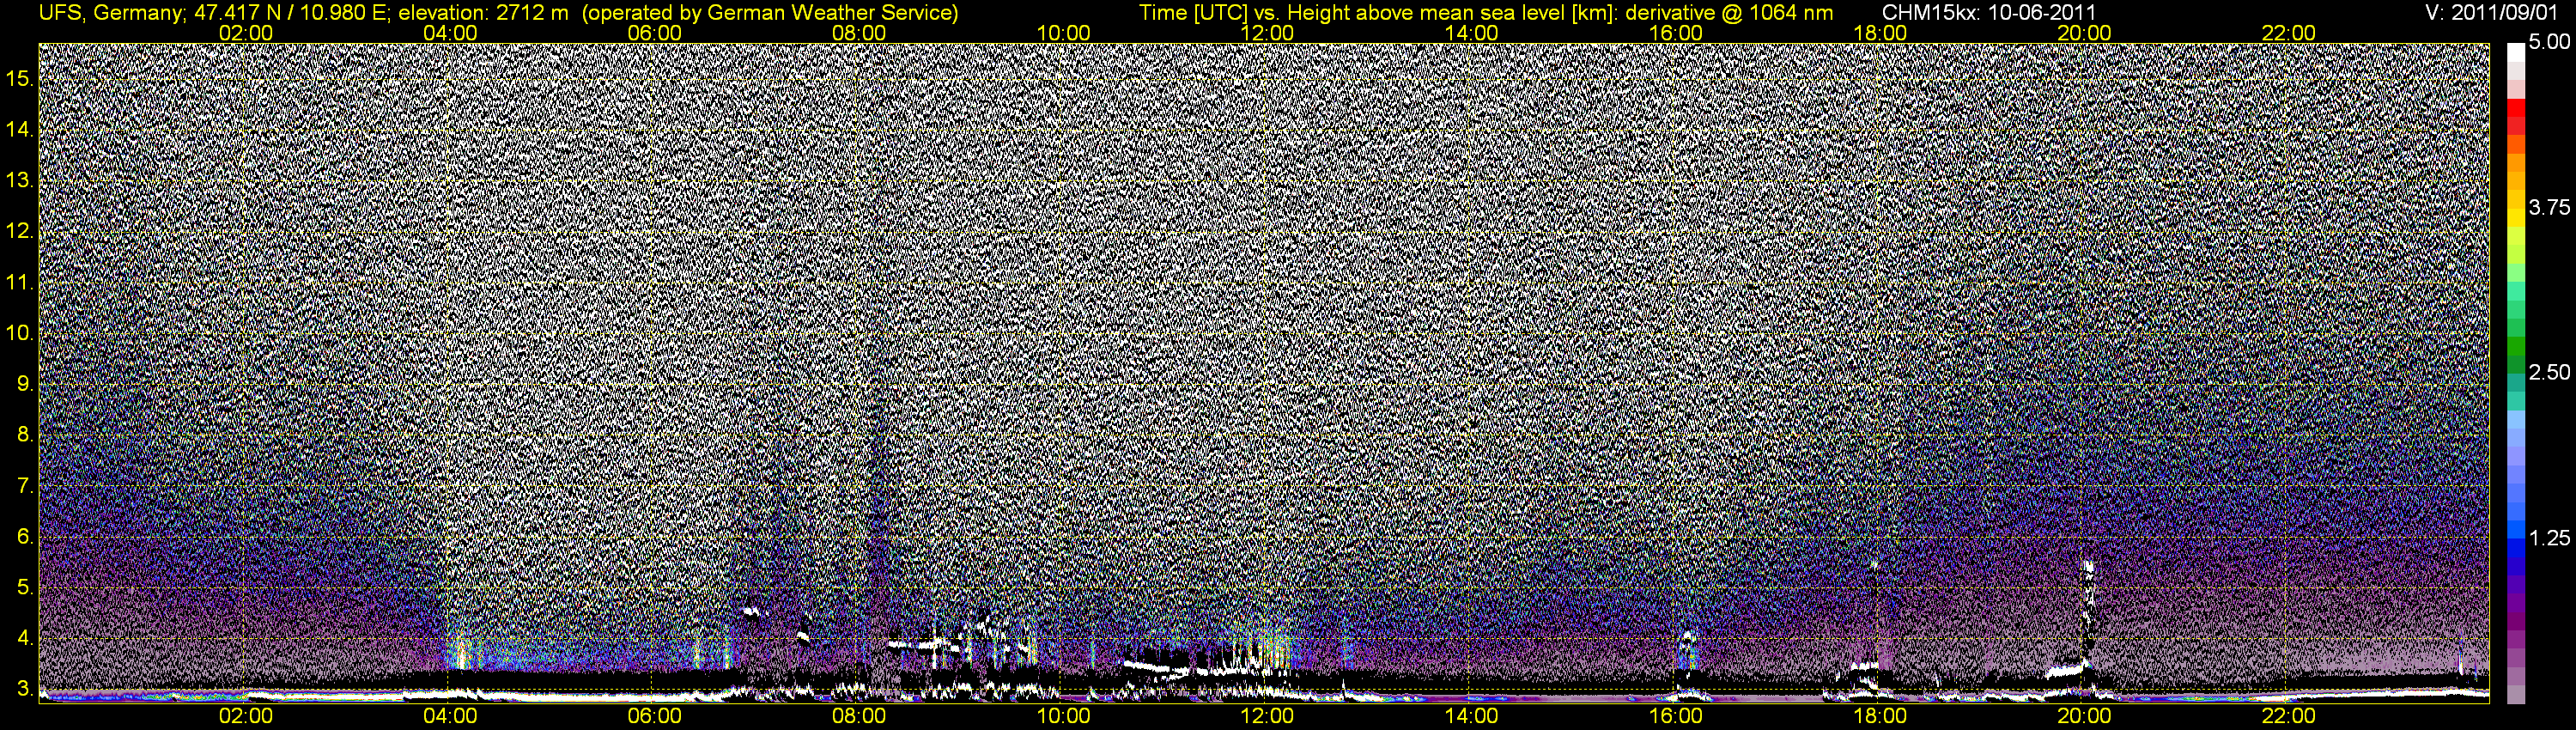Click the 04:00 label on top time axis
The width and height of the screenshot is (2576, 730).
[450, 33]
